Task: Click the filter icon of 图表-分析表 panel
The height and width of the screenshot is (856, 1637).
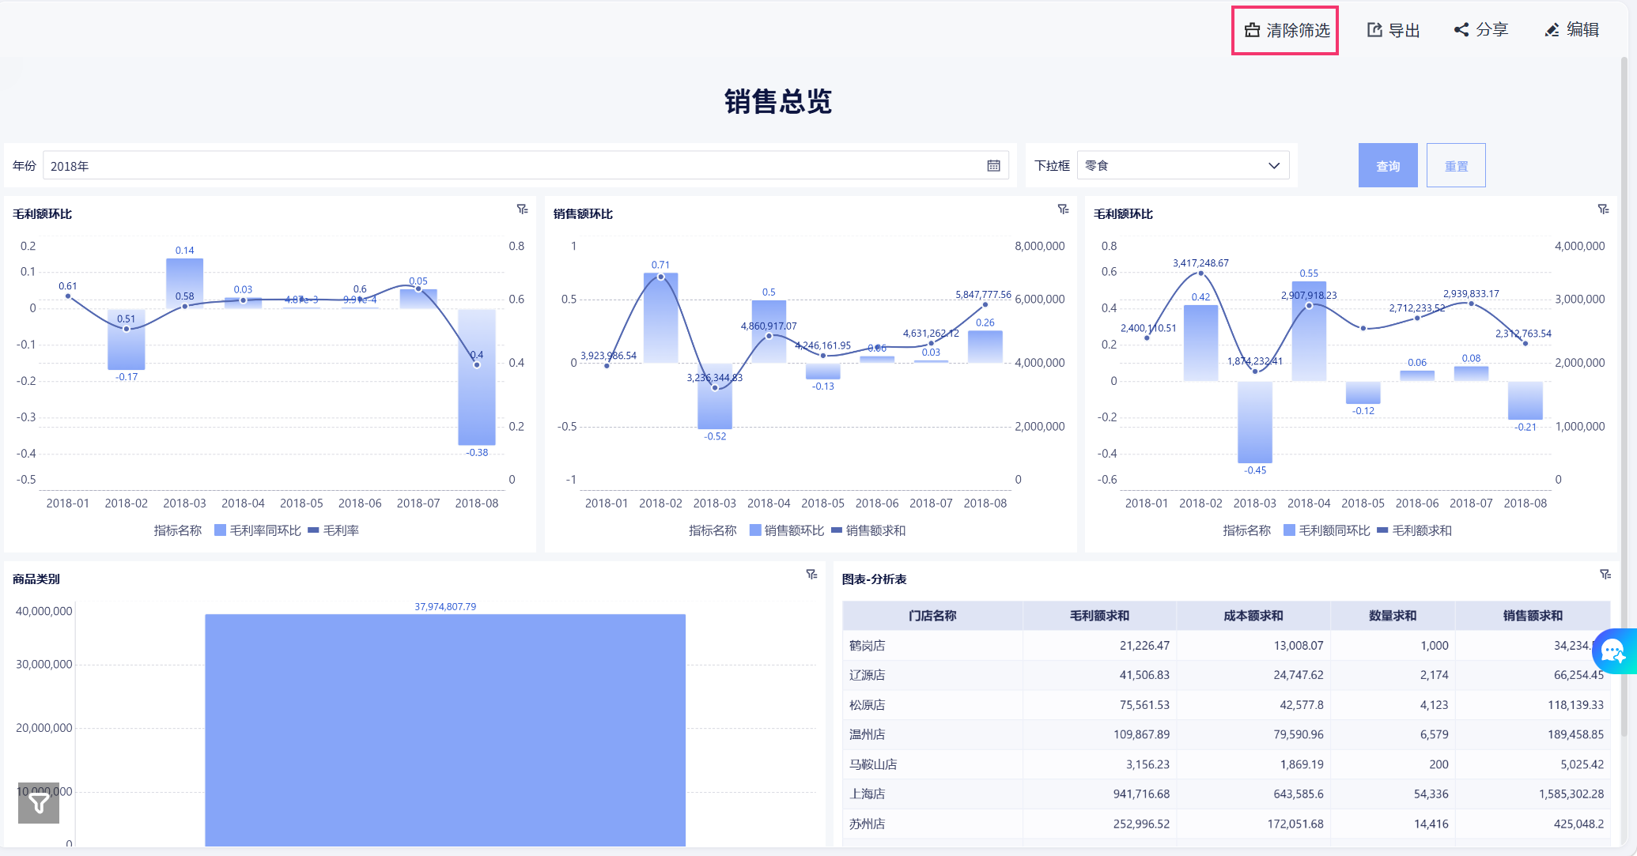Action: 1605,575
